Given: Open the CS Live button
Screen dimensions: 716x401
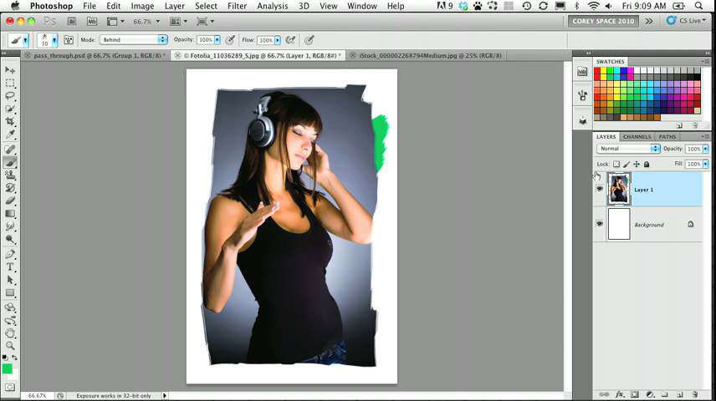Looking at the screenshot, I should click(x=684, y=21).
